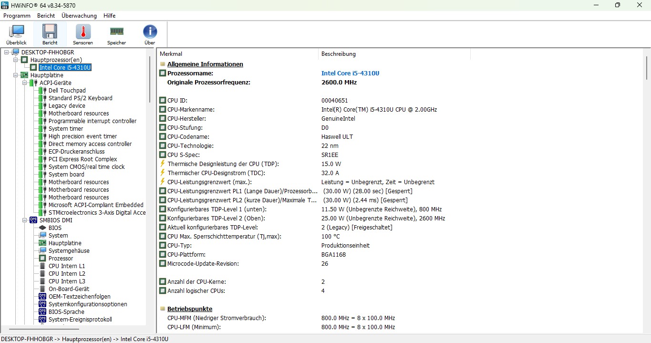The width and height of the screenshot is (651, 343).
Task: Click the Bericht floppy disk icon
Action: coord(50,32)
